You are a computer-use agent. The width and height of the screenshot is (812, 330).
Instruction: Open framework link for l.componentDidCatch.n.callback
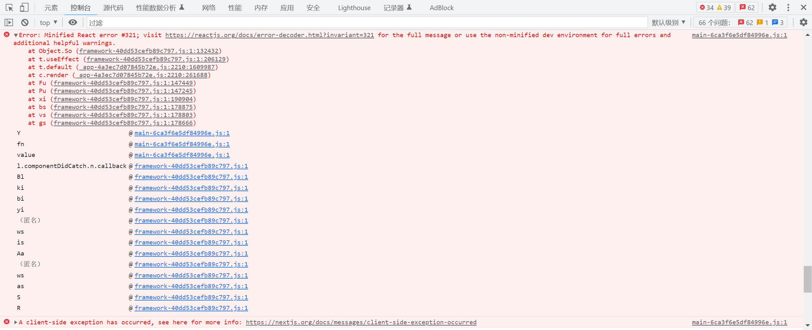pos(191,166)
